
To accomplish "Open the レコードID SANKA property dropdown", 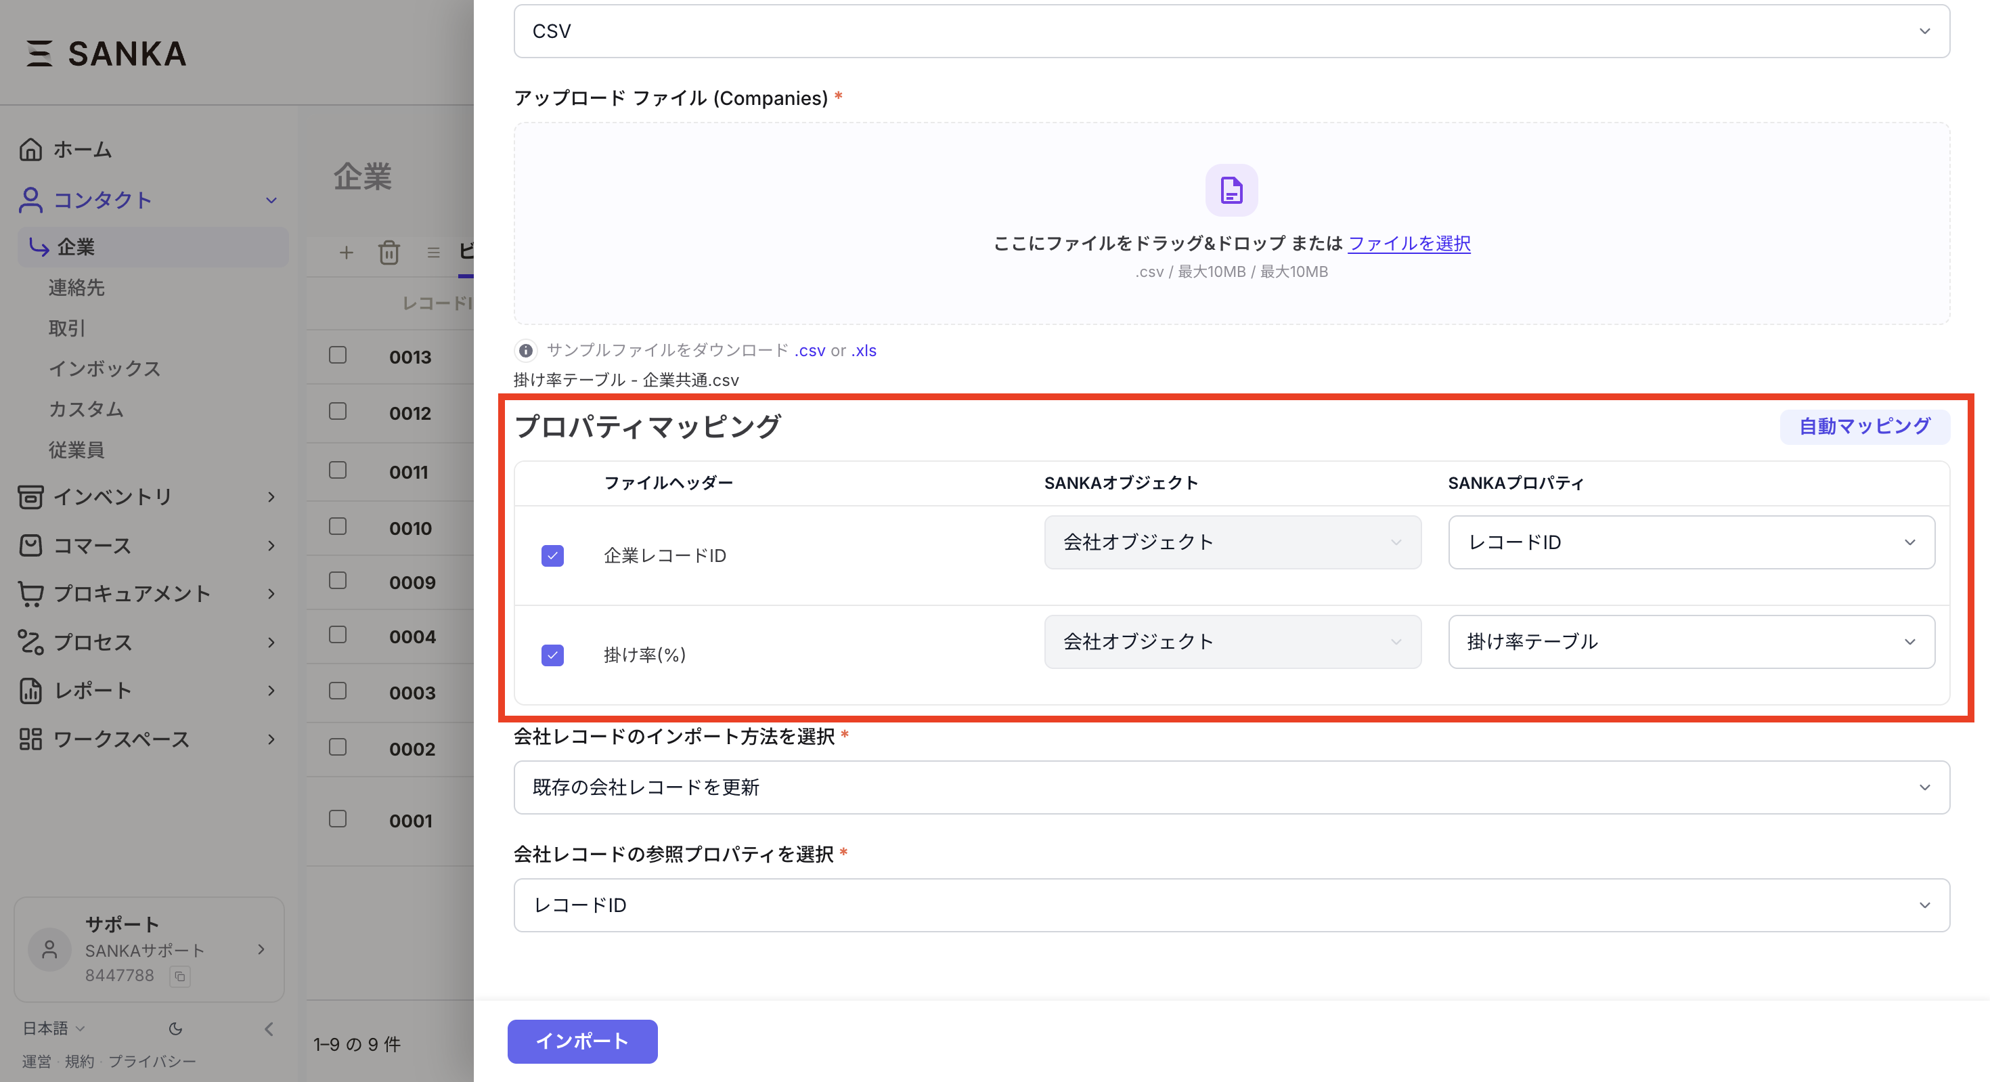I will coord(1690,542).
